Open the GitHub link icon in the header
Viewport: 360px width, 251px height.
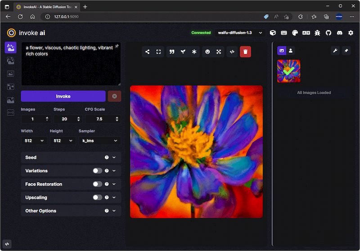[x=328, y=33]
